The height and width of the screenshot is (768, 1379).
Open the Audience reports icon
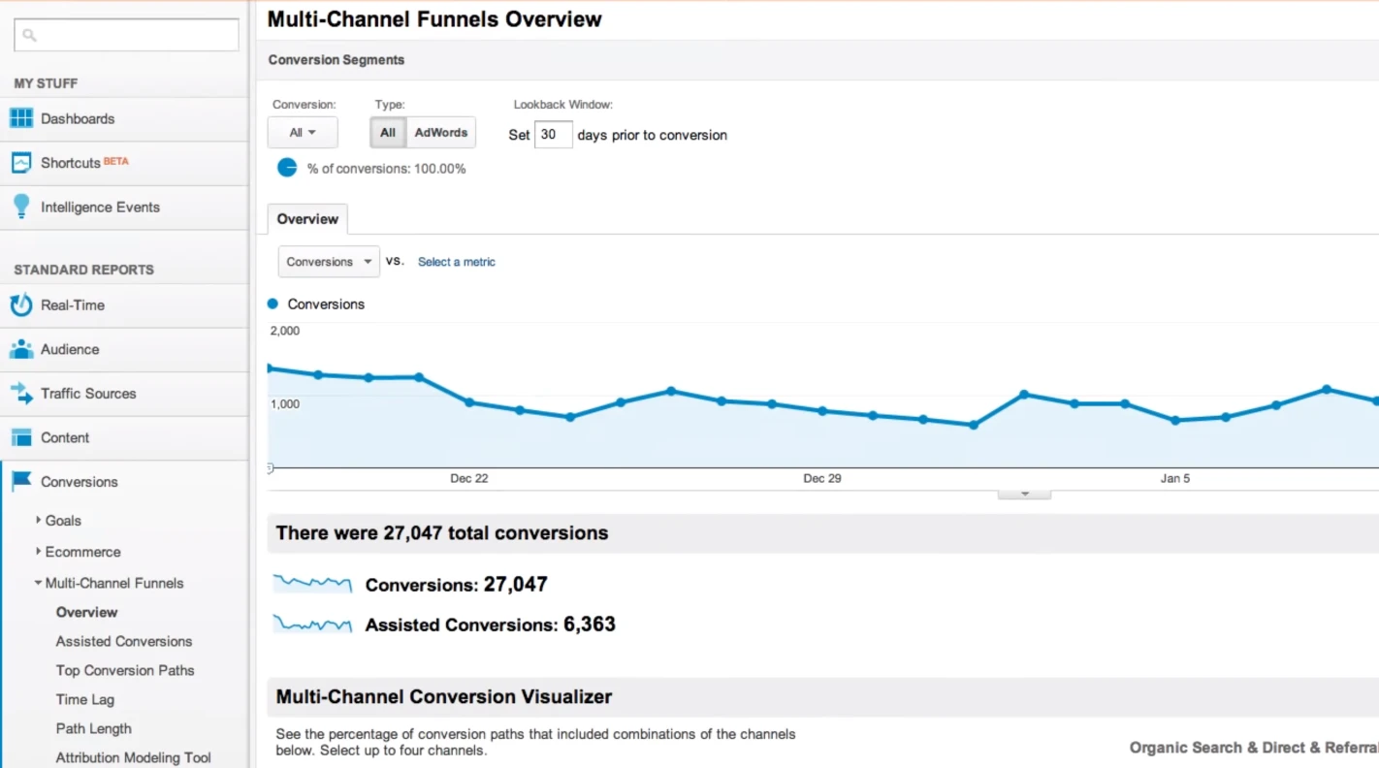coord(20,349)
